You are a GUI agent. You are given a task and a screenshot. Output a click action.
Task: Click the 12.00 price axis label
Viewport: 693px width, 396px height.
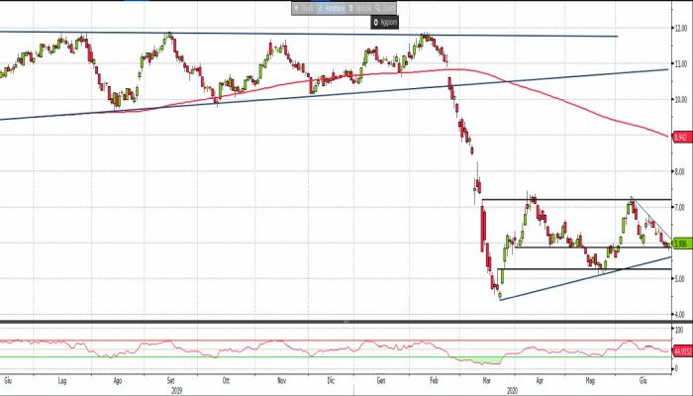681,28
